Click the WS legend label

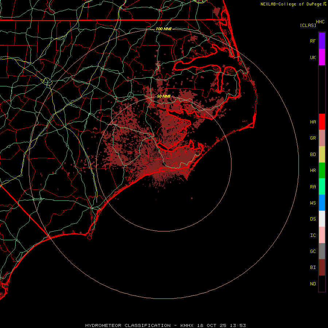(x=313, y=203)
